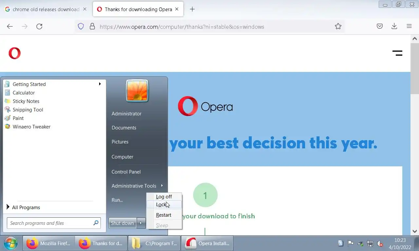Select Log off from the power menu
Screen dimensions: 419x251
pyautogui.click(x=164, y=196)
